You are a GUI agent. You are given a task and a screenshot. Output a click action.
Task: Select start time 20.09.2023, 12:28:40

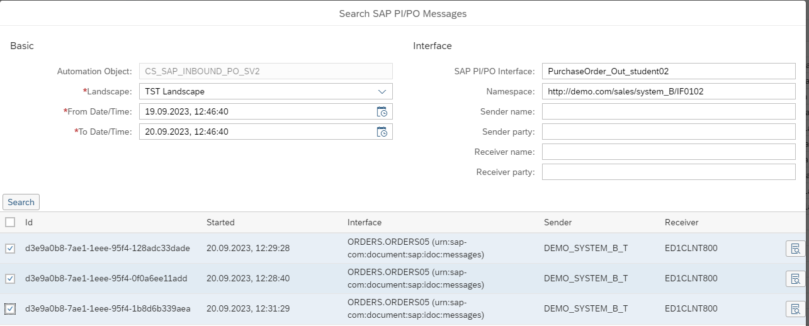(x=248, y=279)
